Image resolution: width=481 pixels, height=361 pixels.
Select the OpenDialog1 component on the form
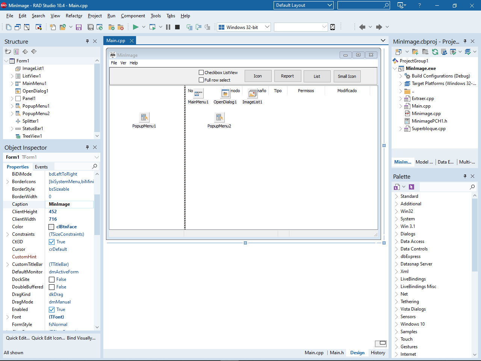click(225, 94)
